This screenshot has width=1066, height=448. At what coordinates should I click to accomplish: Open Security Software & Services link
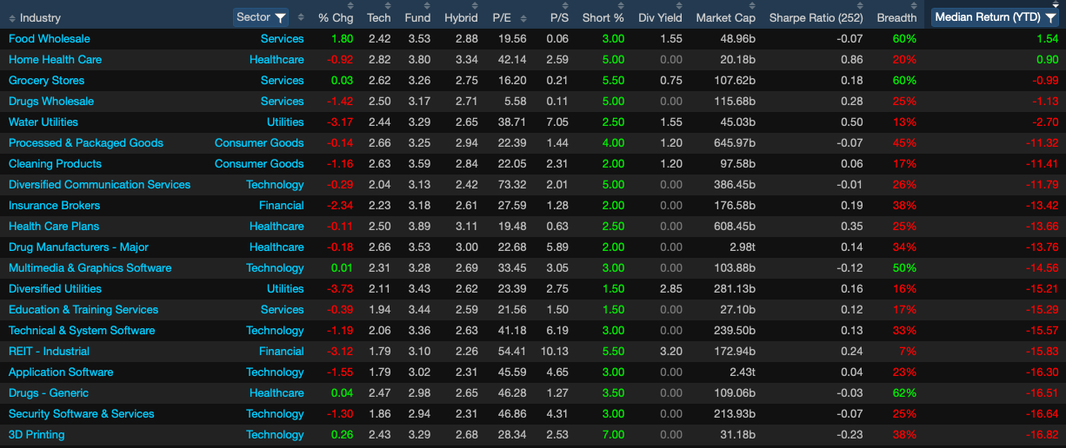[81, 414]
